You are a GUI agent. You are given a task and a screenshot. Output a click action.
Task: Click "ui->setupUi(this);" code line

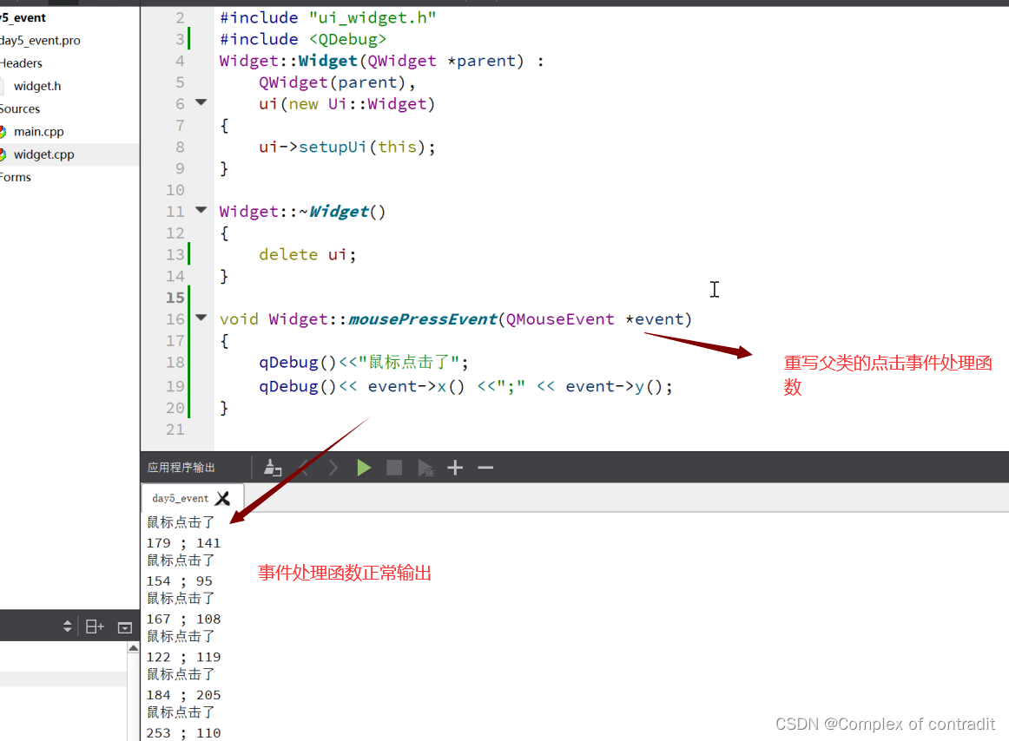(347, 148)
